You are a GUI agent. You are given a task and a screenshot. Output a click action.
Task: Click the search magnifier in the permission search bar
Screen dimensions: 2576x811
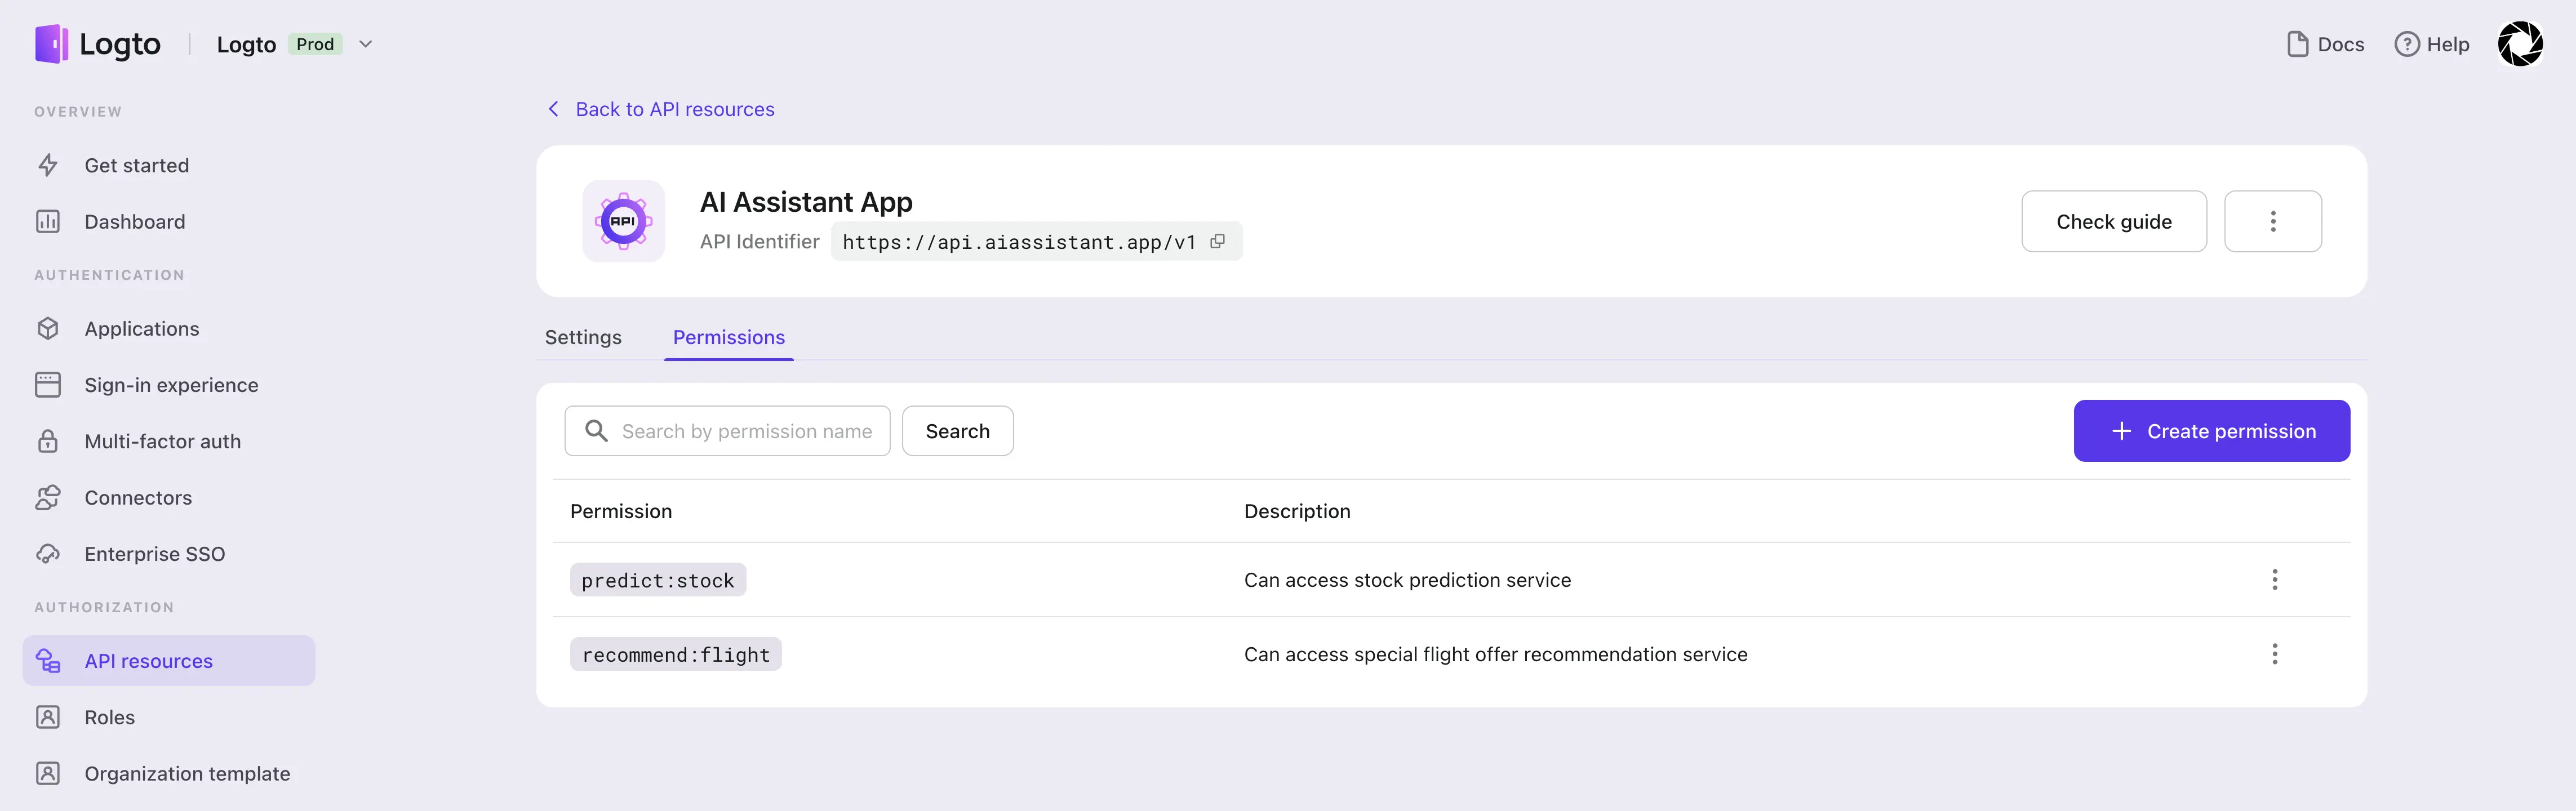click(x=596, y=430)
